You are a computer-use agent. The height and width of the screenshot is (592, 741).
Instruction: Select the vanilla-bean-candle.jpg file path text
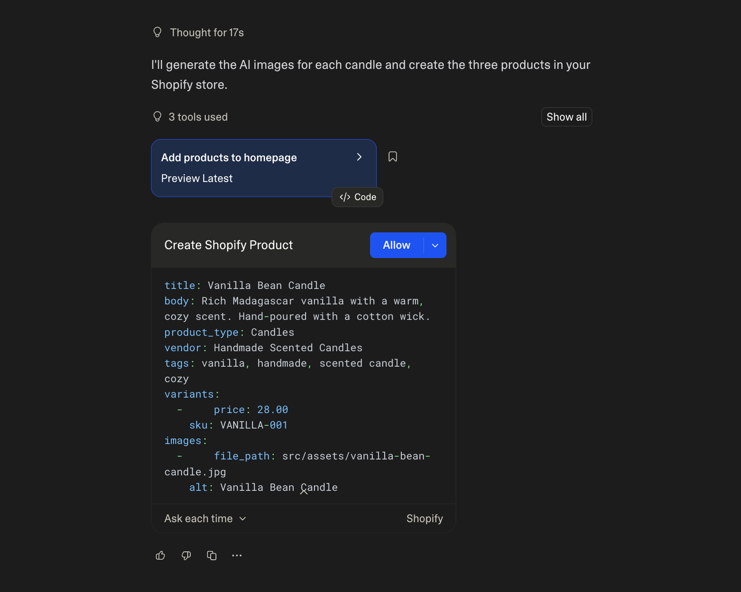point(355,456)
